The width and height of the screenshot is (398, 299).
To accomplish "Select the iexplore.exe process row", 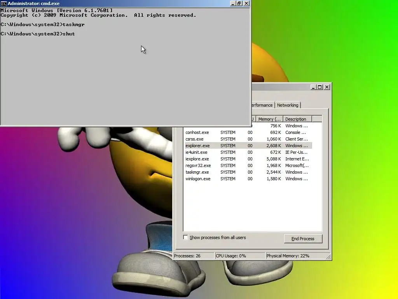I will (248, 159).
